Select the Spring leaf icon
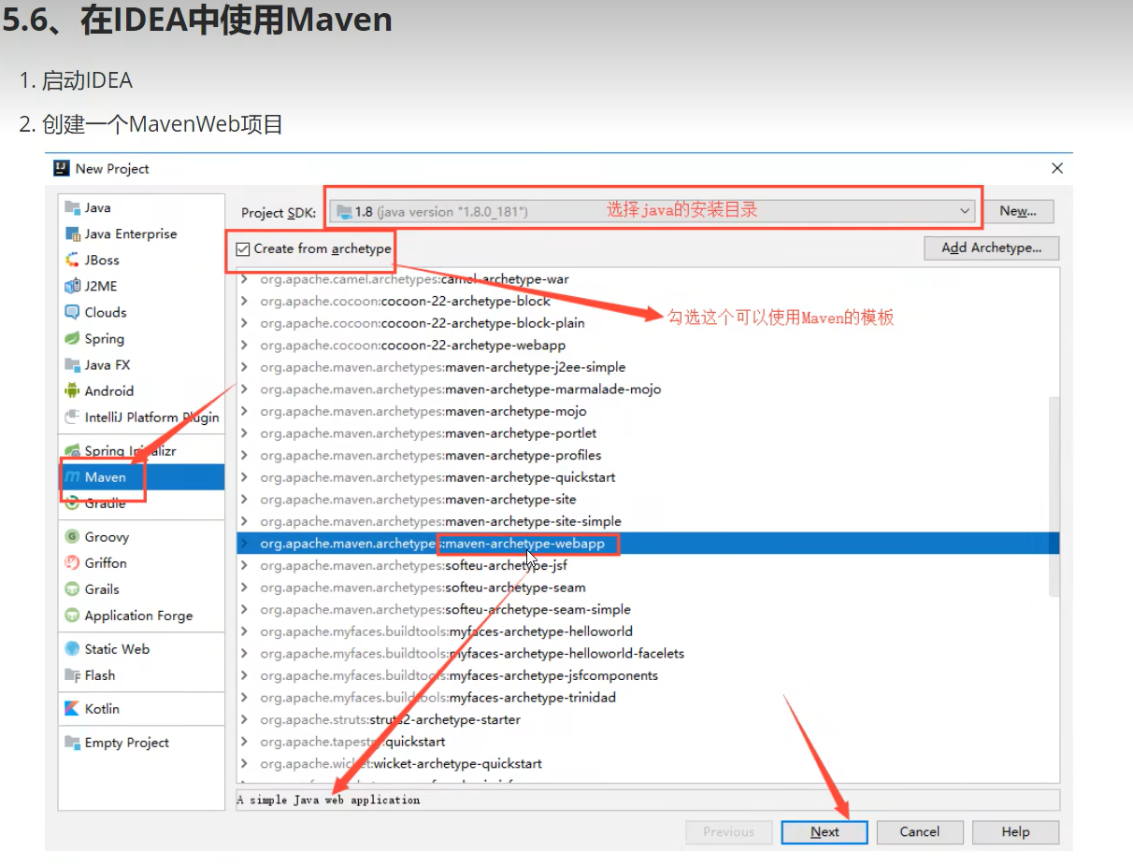Image resolution: width=1133 pixels, height=864 pixels. click(x=72, y=338)
